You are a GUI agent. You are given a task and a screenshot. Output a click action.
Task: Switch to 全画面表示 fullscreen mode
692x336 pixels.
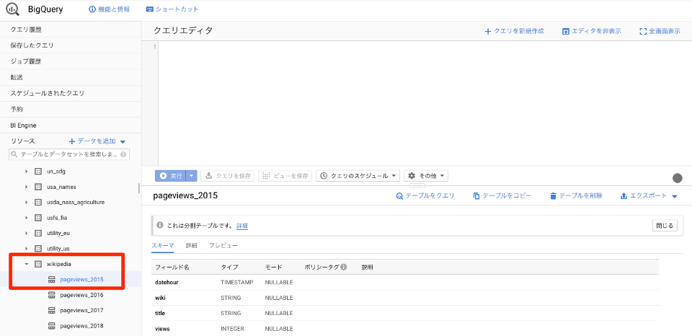[660, 31]
